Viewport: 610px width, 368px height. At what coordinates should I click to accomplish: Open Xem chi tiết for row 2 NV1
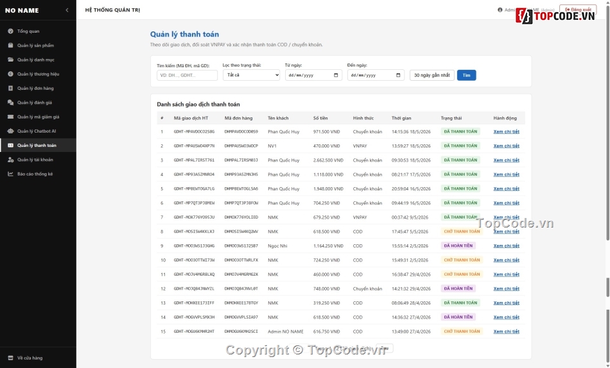(506, 146)
